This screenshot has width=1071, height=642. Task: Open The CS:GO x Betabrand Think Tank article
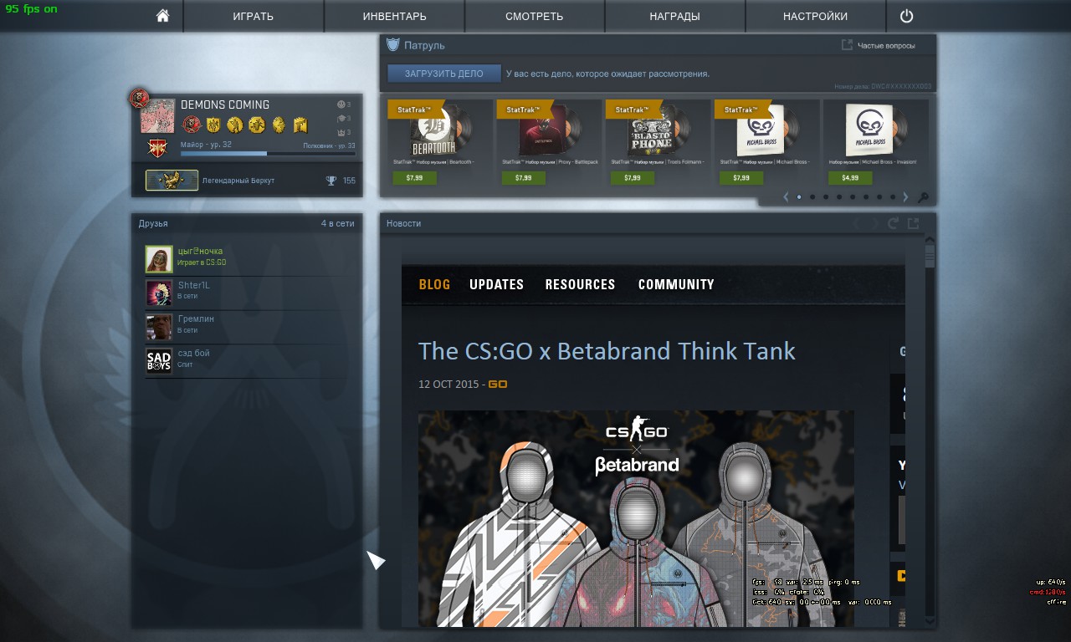607,351
